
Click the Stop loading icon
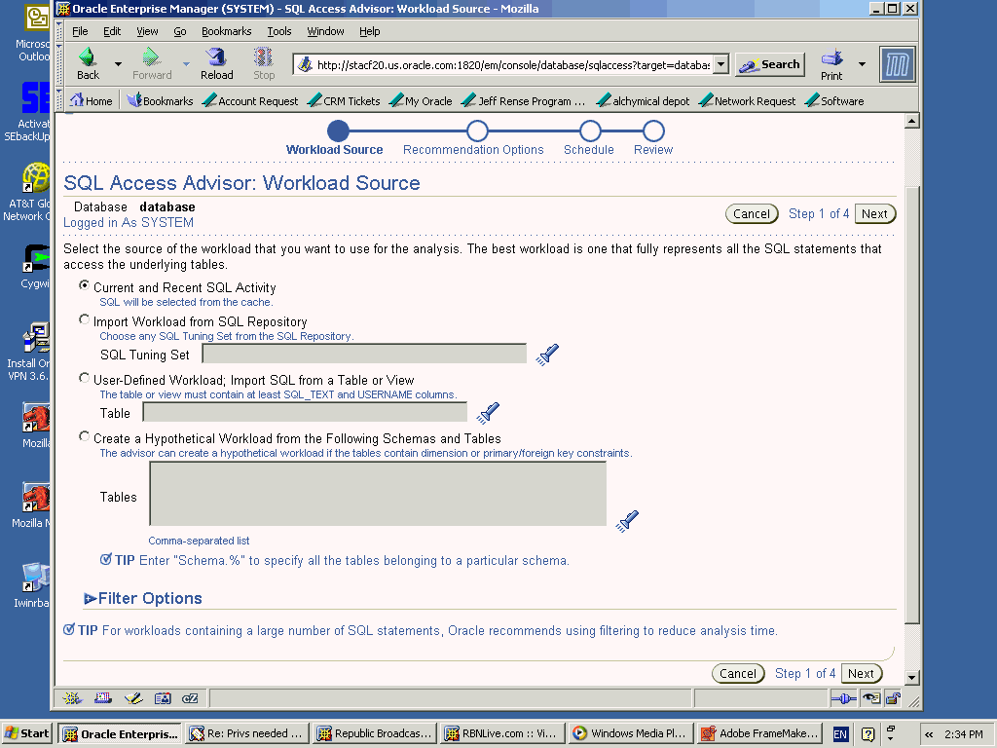pos(264,57)
